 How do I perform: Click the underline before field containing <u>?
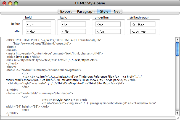108,24
